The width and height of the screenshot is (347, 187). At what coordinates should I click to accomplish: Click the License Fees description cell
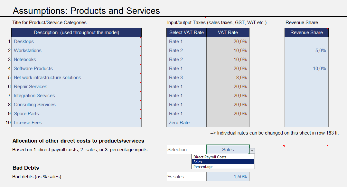coord(76,123)
